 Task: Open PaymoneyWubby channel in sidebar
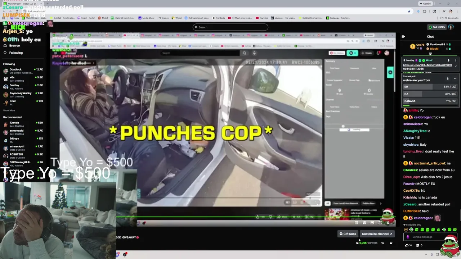[x=23, y=95]
